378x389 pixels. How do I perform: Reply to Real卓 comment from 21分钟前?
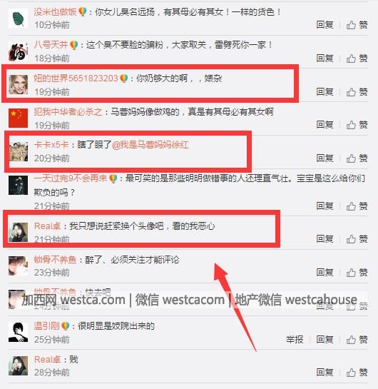325,238
